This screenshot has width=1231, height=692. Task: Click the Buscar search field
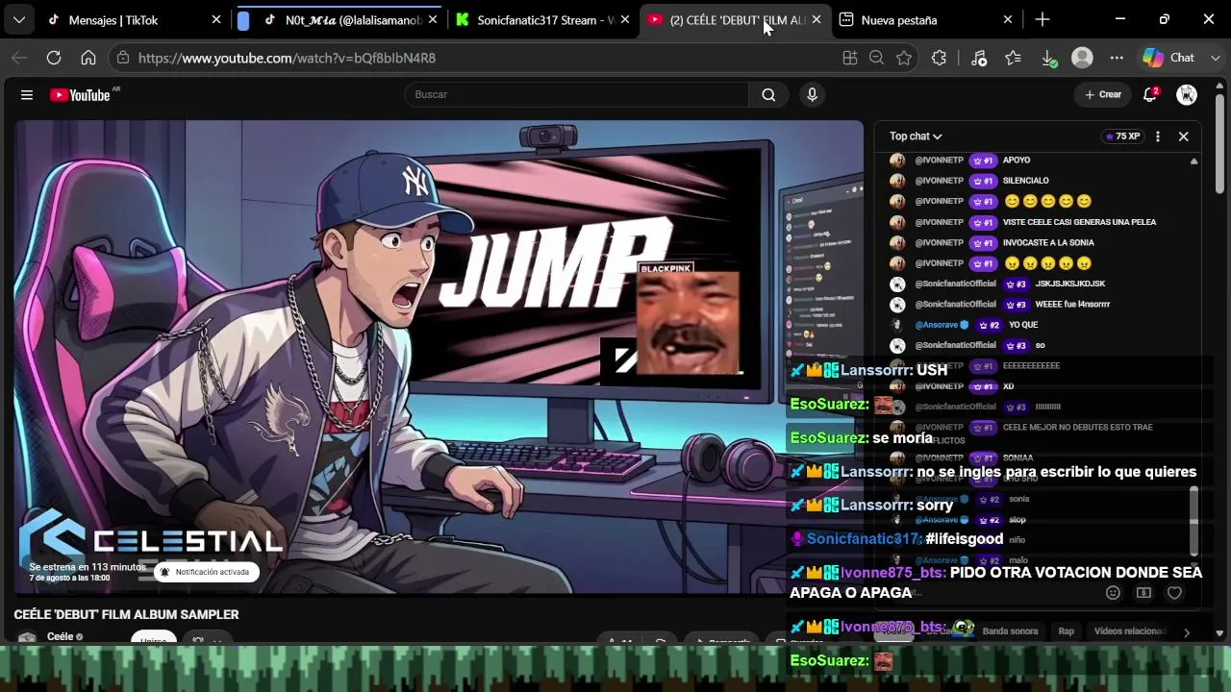[577, 94]
